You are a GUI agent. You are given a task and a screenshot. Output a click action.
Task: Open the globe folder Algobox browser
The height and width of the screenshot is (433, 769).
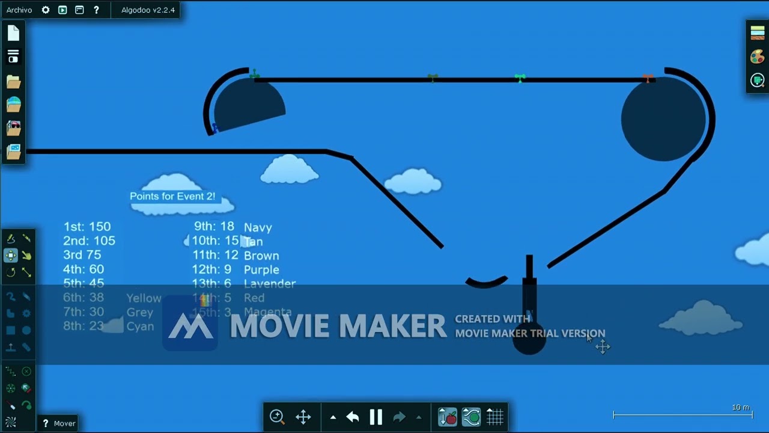[13, 105]
